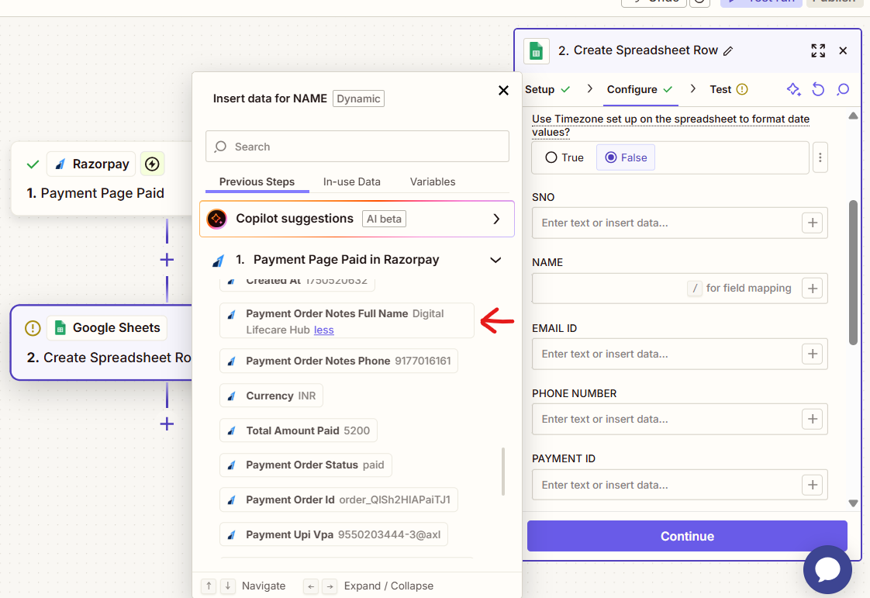The width and height of the screenshot is (870, 598).
Task: Expand Copilot suggestions section
Action: point(496,219)
